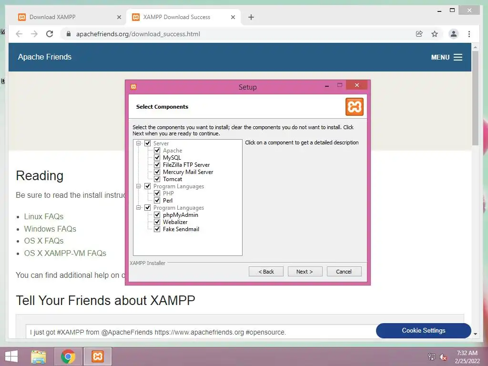Viewport: 488px width, 366px height.
Task: Click the muted volume tray icon
Action: [x=443, y=357]
